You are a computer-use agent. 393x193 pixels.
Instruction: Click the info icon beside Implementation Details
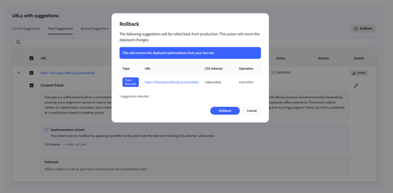46,130
